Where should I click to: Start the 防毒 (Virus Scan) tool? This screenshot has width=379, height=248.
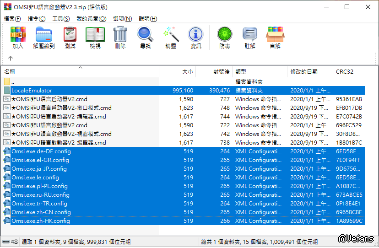(224, 38)
